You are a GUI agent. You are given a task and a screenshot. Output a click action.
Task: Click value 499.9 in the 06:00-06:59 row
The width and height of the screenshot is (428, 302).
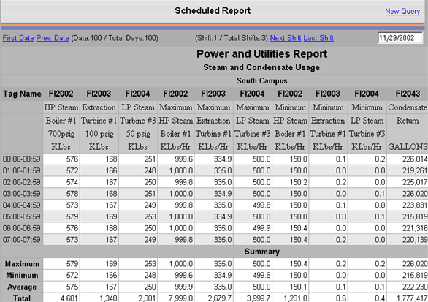[261, 228]
